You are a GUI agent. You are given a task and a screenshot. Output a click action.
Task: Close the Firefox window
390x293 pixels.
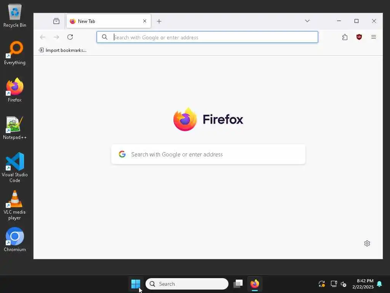coord(374,21)
